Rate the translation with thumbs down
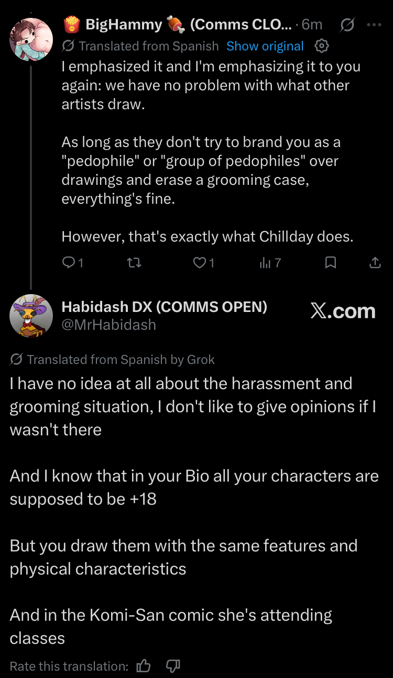 click(x=173, y=666)
